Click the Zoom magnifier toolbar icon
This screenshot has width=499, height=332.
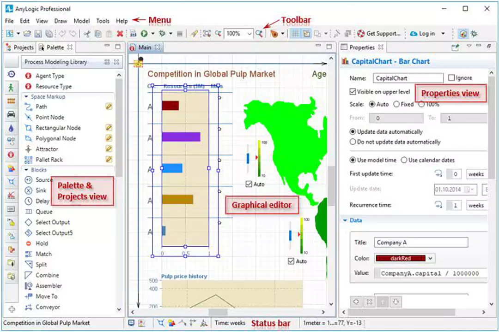259,33
